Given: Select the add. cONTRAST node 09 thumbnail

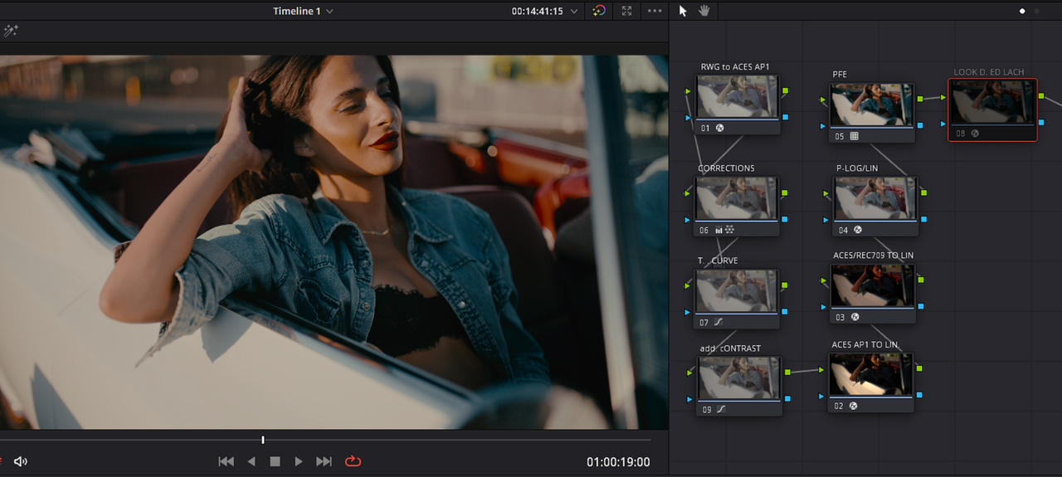Looking at the screenshot, I should point(740,378).
